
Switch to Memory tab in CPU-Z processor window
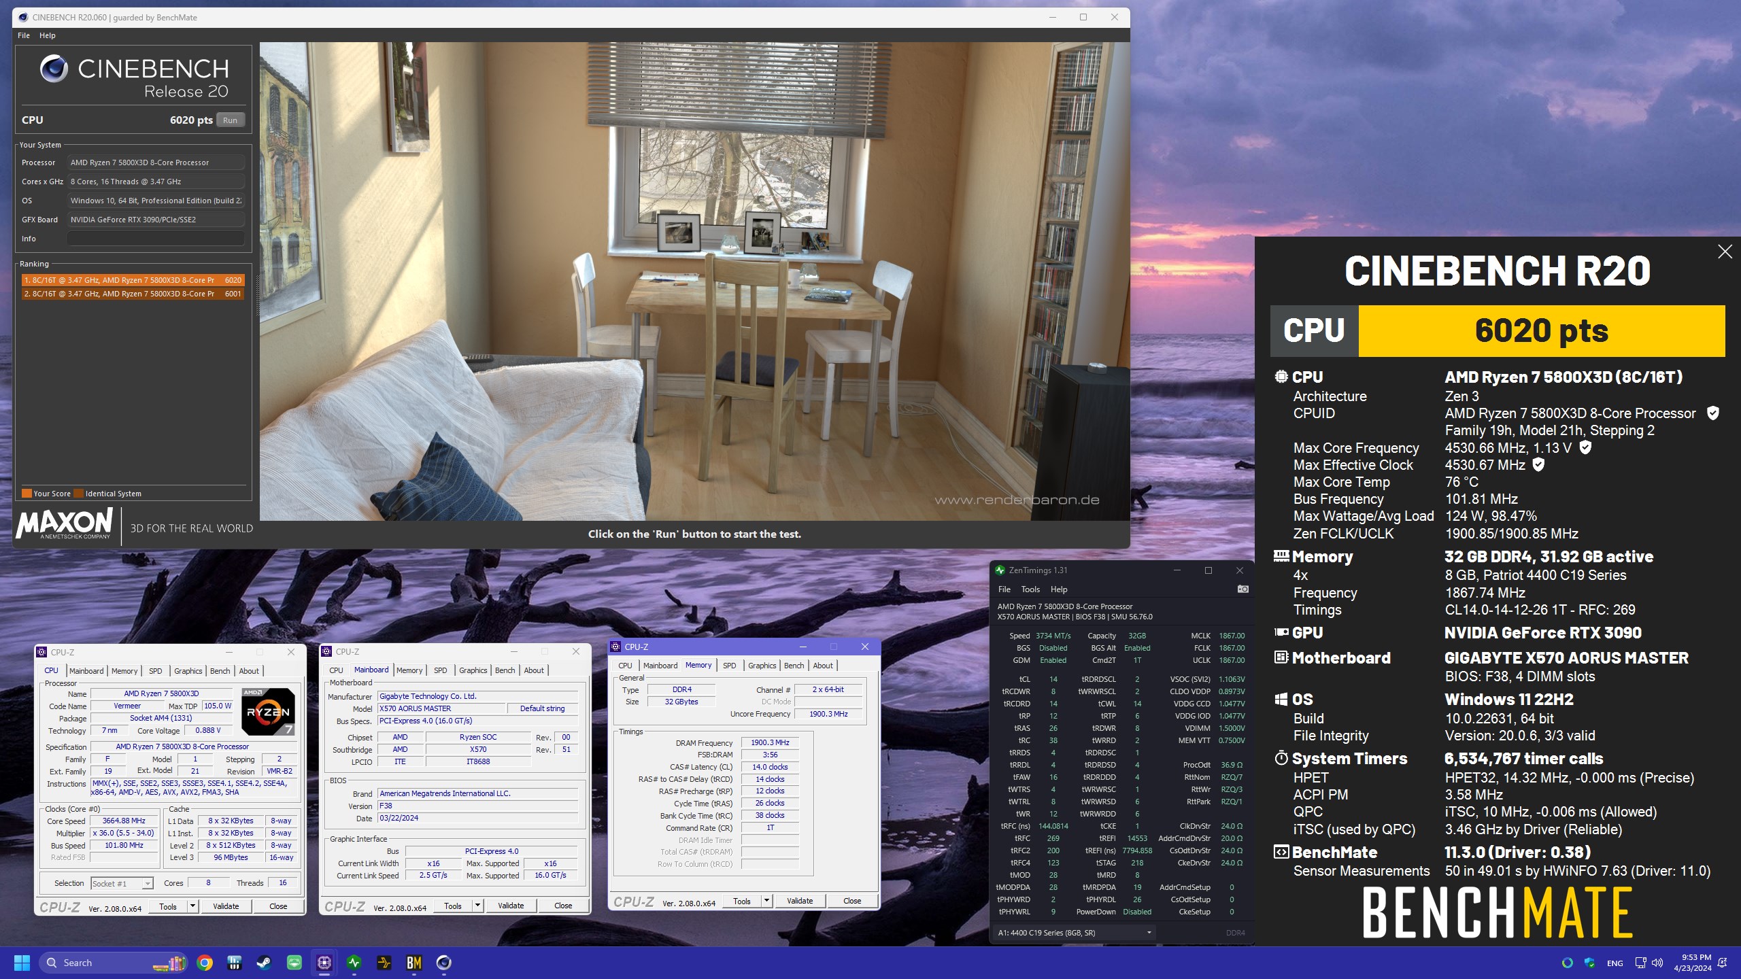point(124,671)
